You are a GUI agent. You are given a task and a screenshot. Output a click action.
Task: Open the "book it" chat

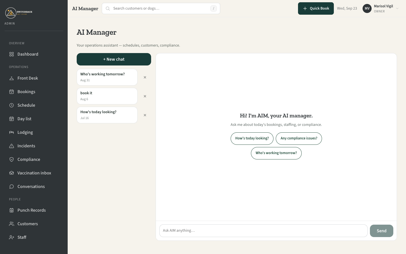107,96
